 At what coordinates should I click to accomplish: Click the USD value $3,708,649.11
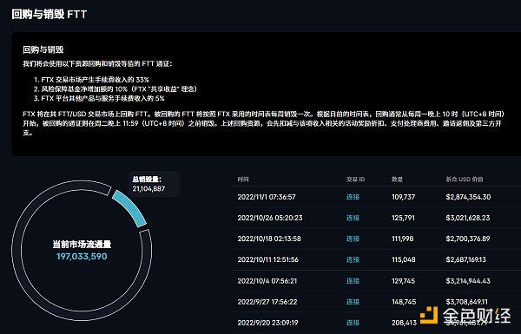coord(467,302)
